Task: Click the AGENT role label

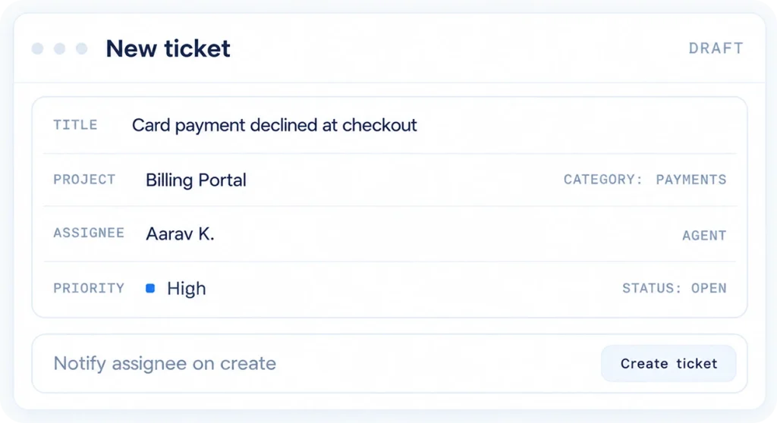Action: tap(704, 236)
